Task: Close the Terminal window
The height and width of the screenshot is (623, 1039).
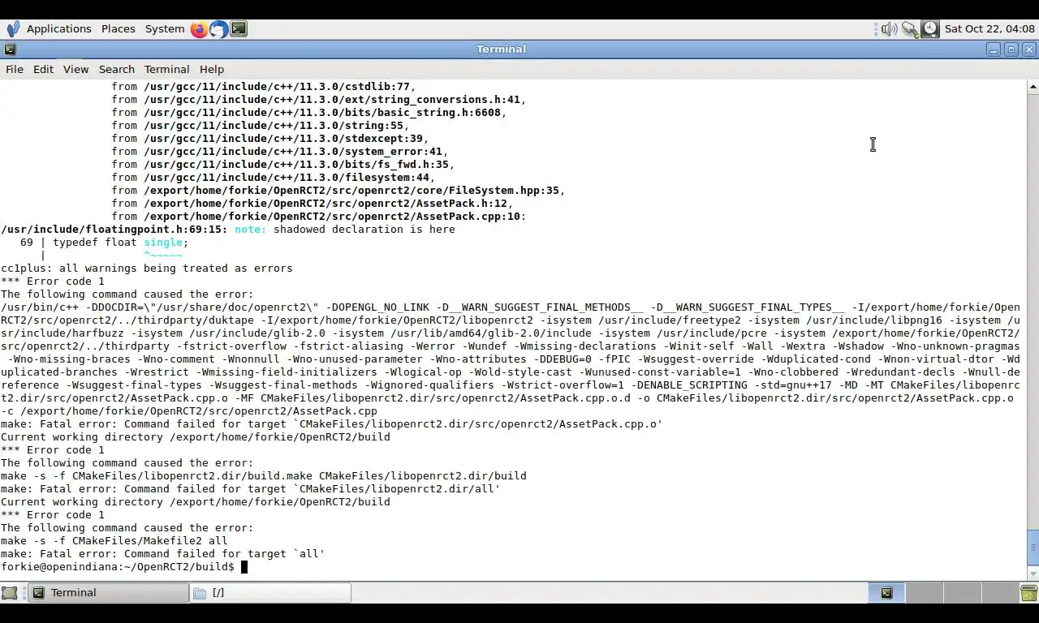Action: 1029,49
